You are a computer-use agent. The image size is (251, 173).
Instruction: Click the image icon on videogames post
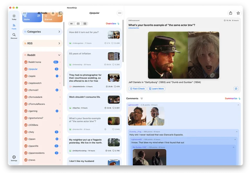coord(70,43)
